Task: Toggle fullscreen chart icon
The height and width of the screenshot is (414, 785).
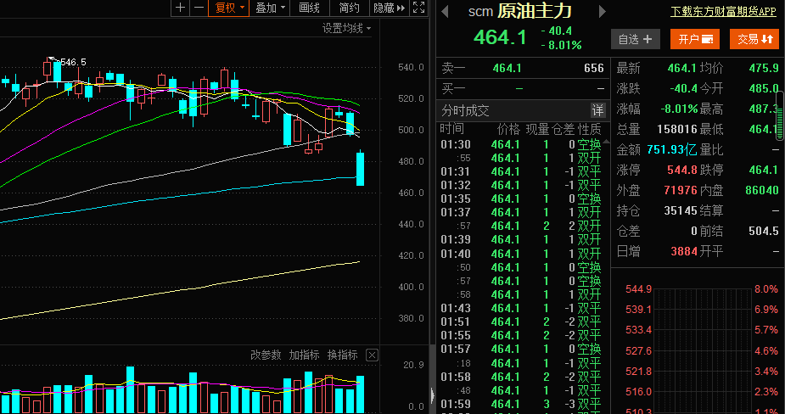Action: click(418, 8)
